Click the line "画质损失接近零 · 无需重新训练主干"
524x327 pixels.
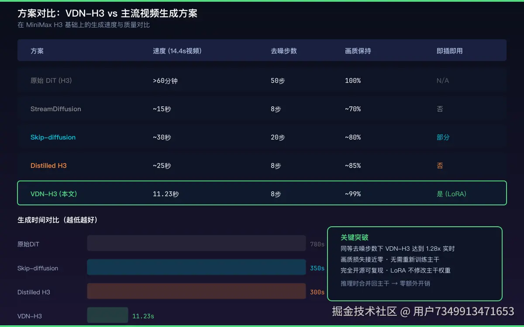[x=390, y=260]
